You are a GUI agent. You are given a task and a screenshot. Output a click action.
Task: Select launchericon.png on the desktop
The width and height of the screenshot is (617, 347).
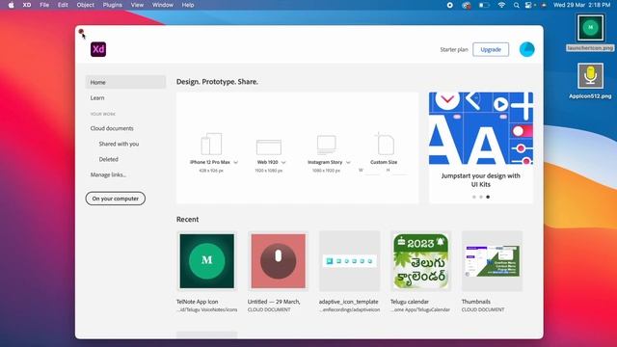tap(590, 33)
